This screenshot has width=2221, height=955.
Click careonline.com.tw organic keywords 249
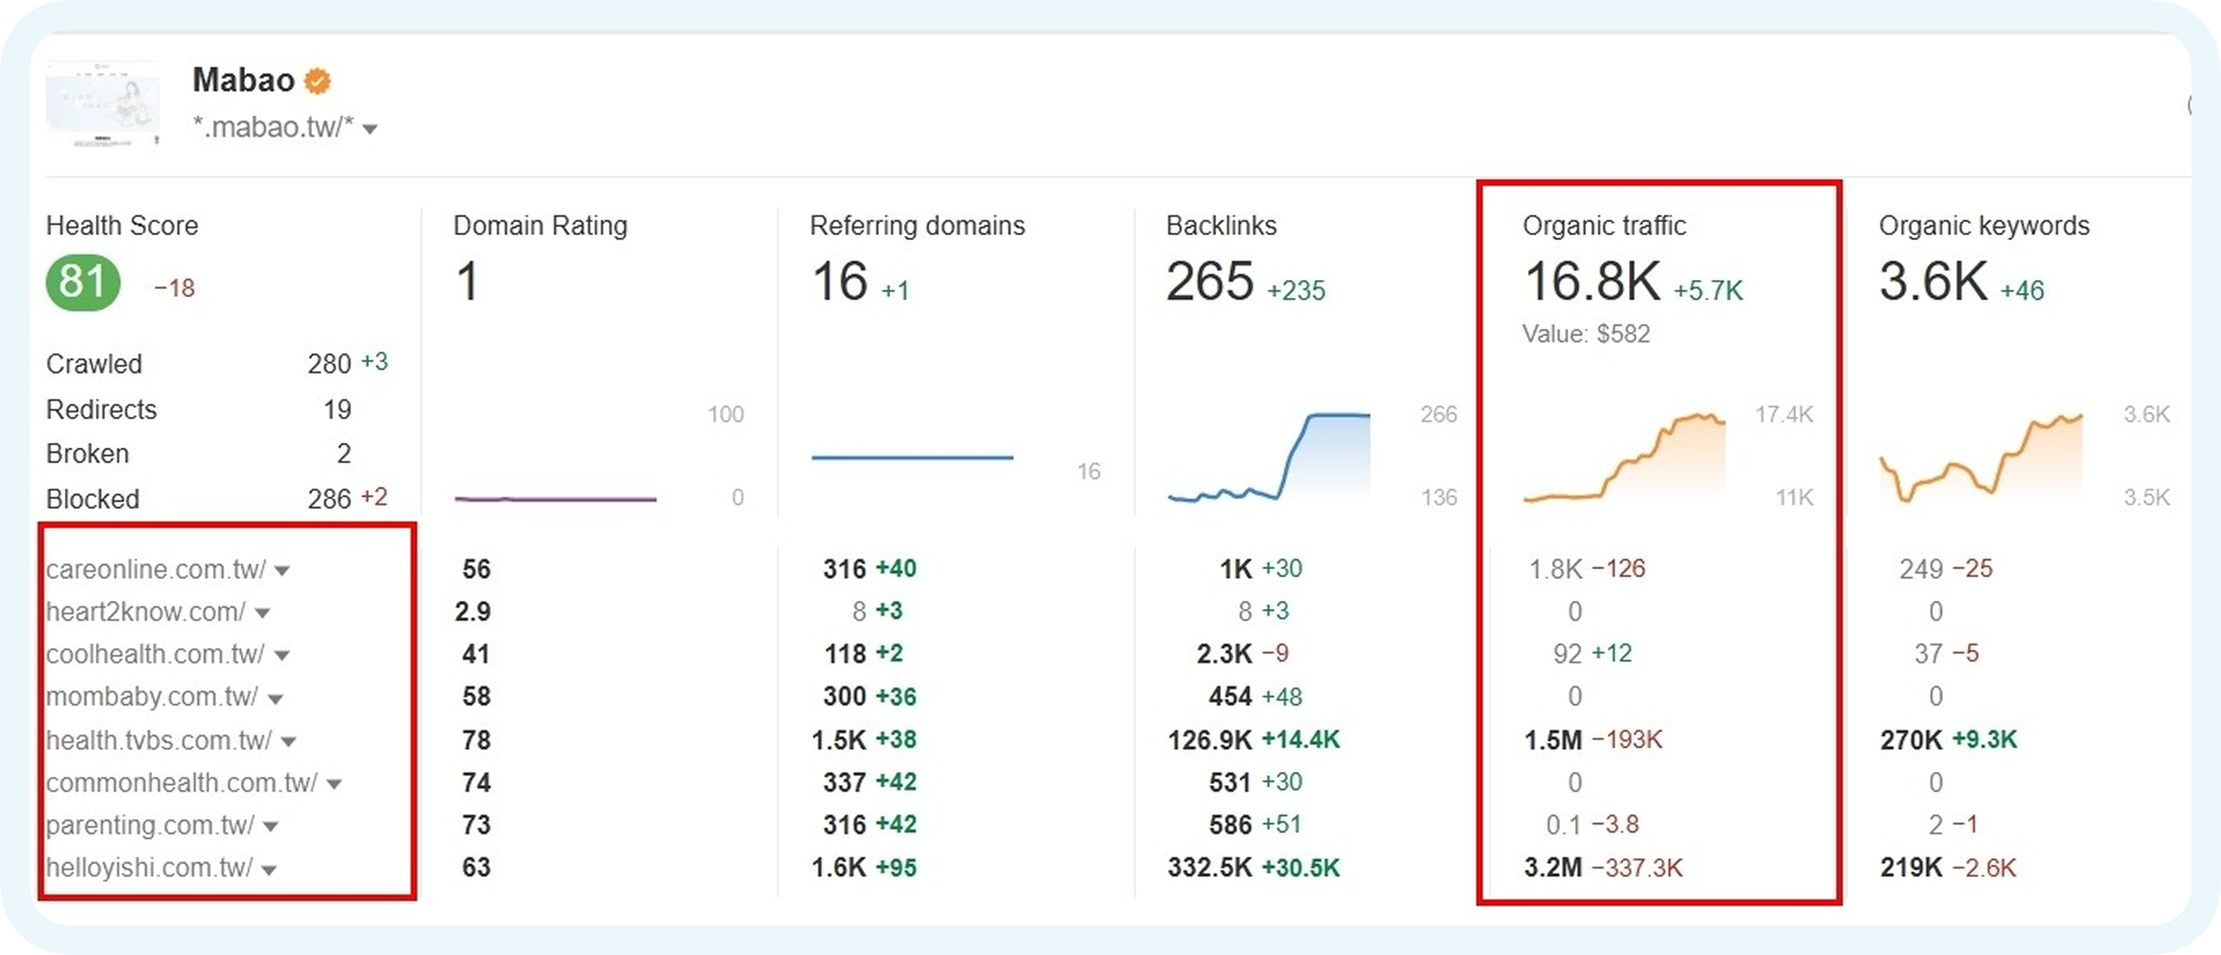click(x=1921, y=569)
